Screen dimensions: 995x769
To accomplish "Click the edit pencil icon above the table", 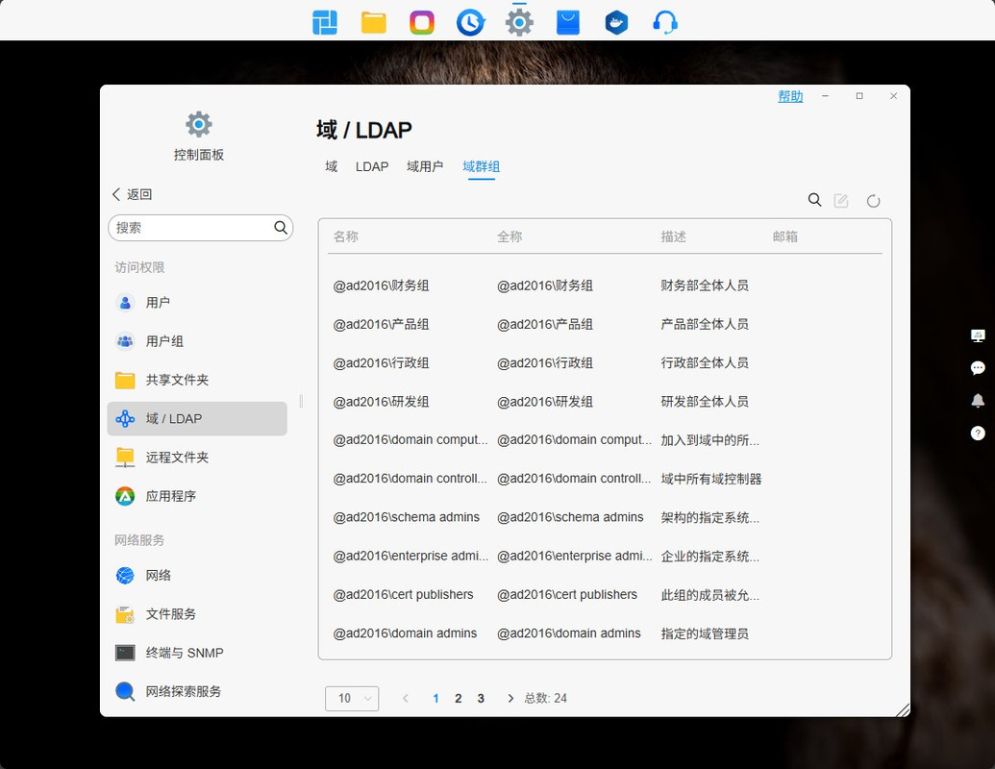I will tap(841, 201).
